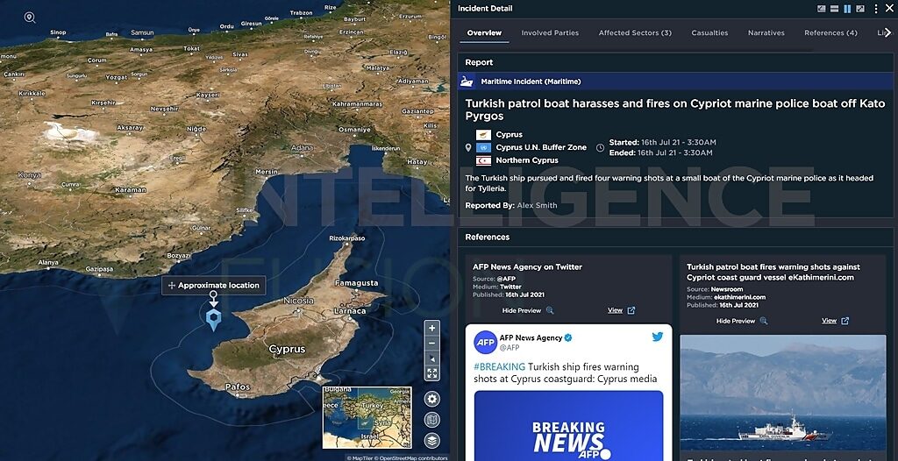Image resolution: width=898 pixels, height=461 pixels.
Task: Open the Casualties tab
Action: (709, 33)
